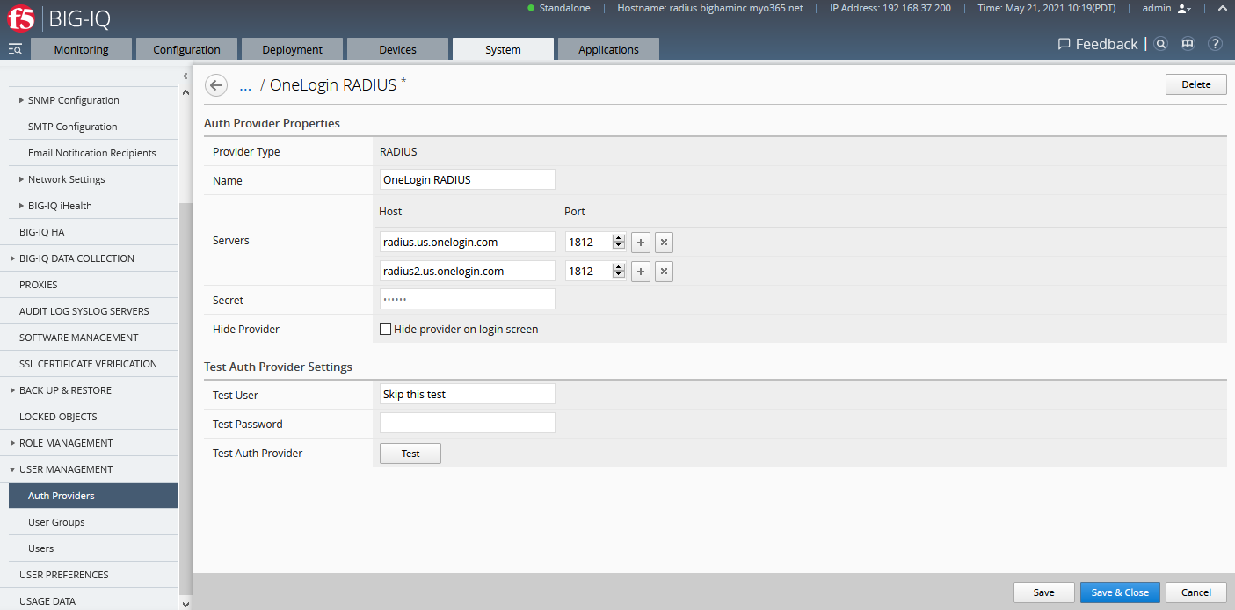Open the documentation book icon

[1188, 44]
